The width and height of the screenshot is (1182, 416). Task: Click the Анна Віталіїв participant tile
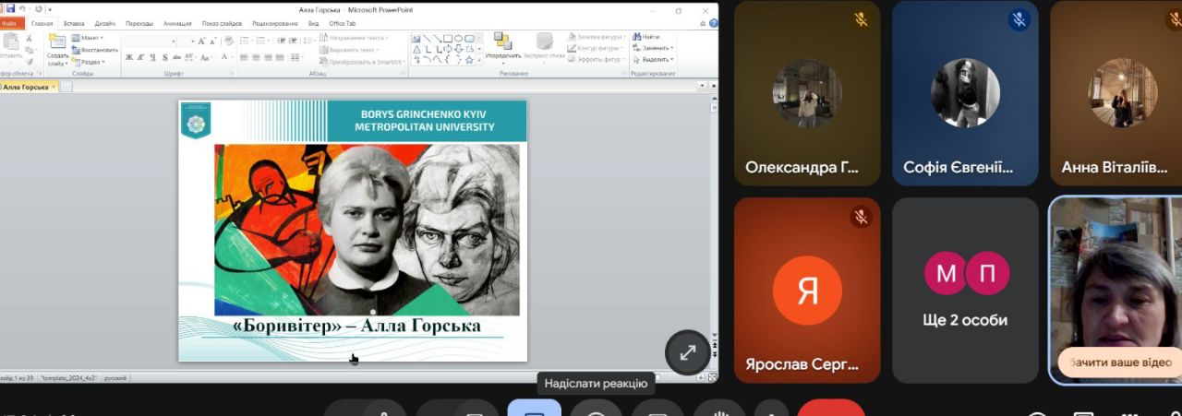pyautogui.click(x=1116, y=93)
